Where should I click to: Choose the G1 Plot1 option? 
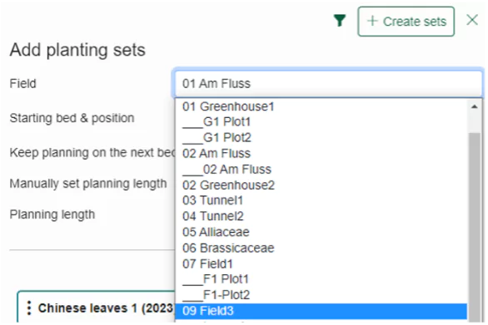tap(321, 122)
